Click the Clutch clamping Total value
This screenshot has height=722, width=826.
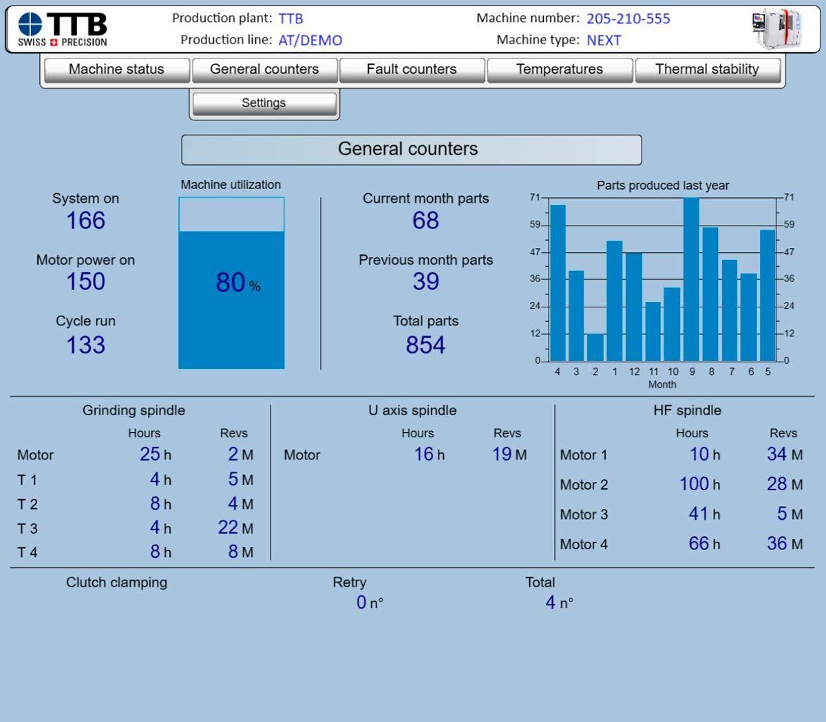551,603
